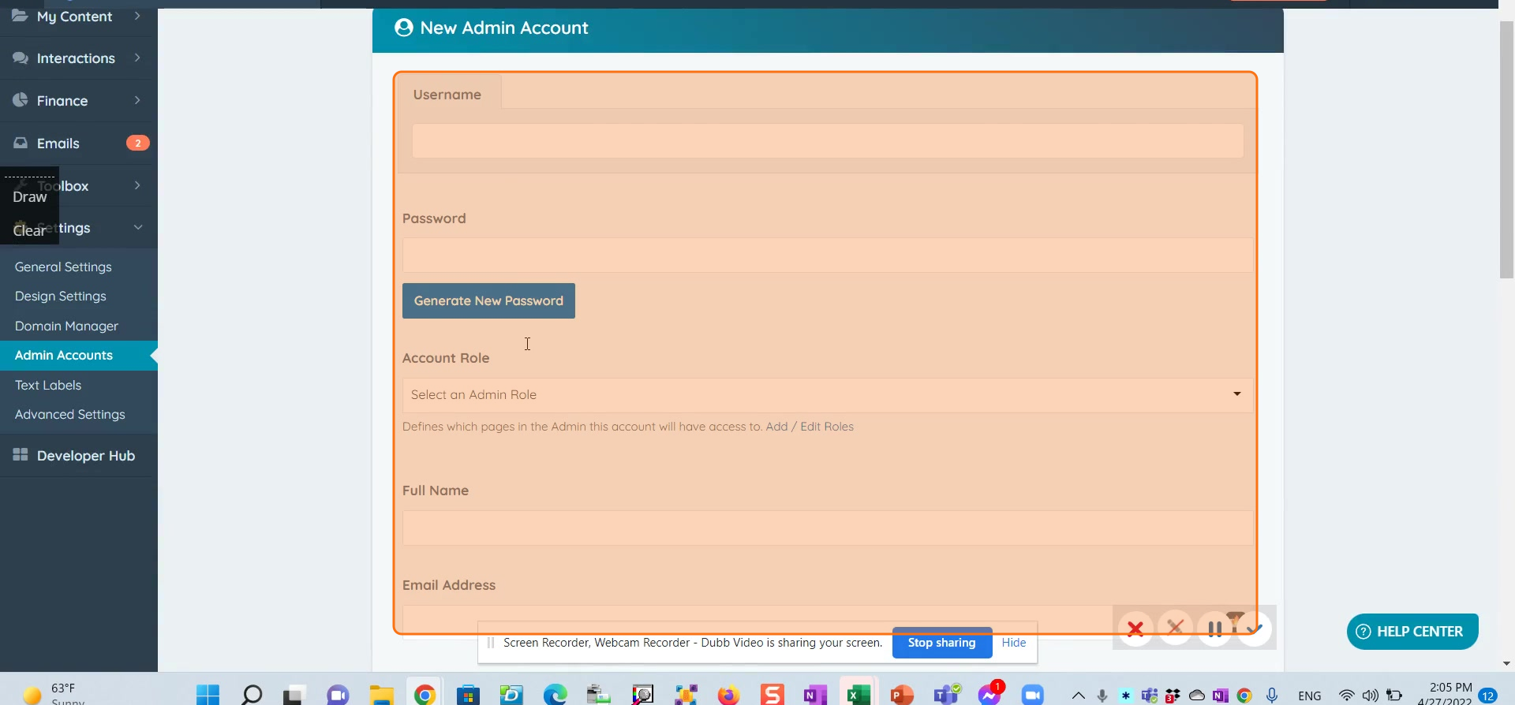The height and width of the screenshot is (705, 1515).
Task: Launch Excel from the taskbar
Action: pos(858,694)
